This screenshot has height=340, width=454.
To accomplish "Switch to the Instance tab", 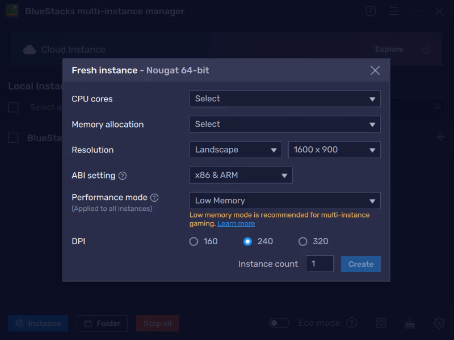I will (x=37, y=323).
